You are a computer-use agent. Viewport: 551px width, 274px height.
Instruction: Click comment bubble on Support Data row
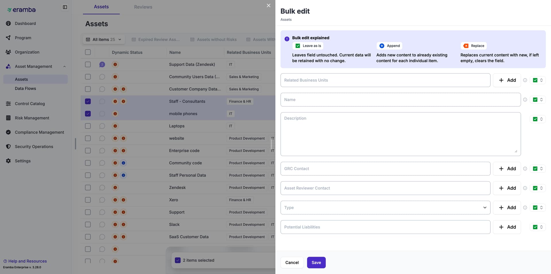pyautogui.click(x=102, y=64)
